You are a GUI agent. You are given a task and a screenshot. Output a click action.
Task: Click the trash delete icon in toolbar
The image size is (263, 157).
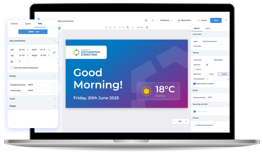coord(133,27)
